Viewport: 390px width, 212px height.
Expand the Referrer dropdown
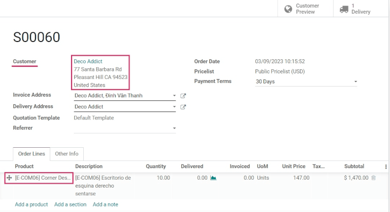coord(174,129)
